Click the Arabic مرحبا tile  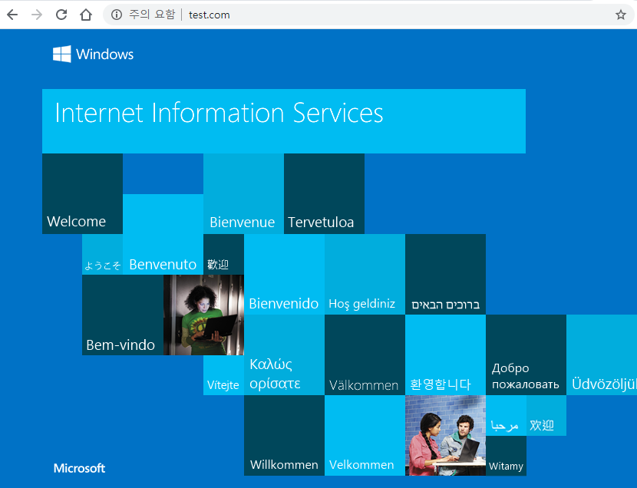506,415
